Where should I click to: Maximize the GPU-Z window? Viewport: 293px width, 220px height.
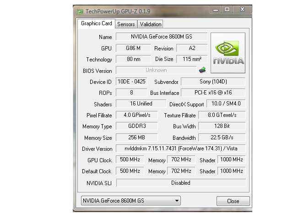pyautogui.click(x=227, y=9)
